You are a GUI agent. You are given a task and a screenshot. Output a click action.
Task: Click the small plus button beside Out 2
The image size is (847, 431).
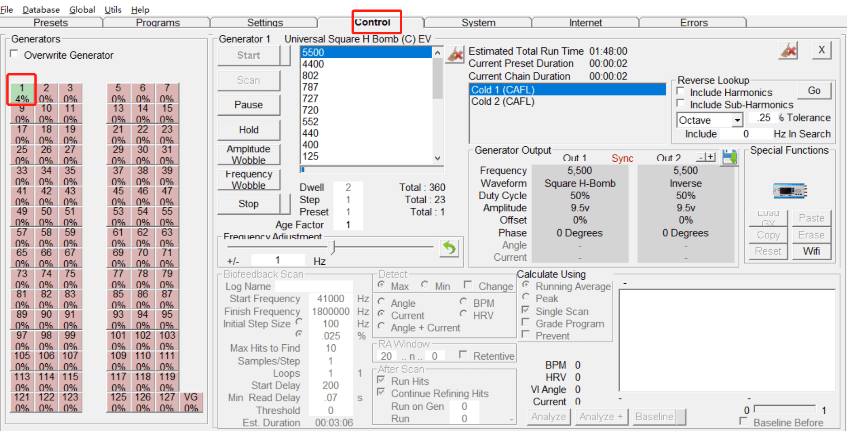(x=711, y=157)
